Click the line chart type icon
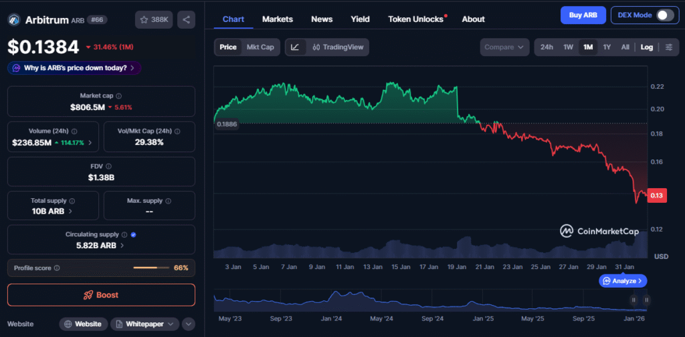The image size is (685, 337). (295, 47)
